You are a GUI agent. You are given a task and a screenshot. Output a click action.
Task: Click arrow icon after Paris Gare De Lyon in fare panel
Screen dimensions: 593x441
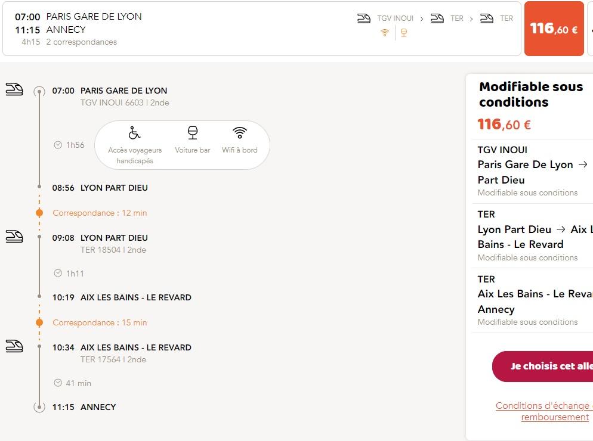point(583,164)
